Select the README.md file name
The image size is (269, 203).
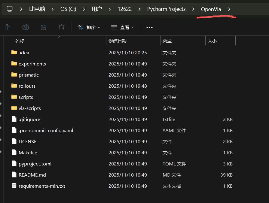[x=32, y=175]
